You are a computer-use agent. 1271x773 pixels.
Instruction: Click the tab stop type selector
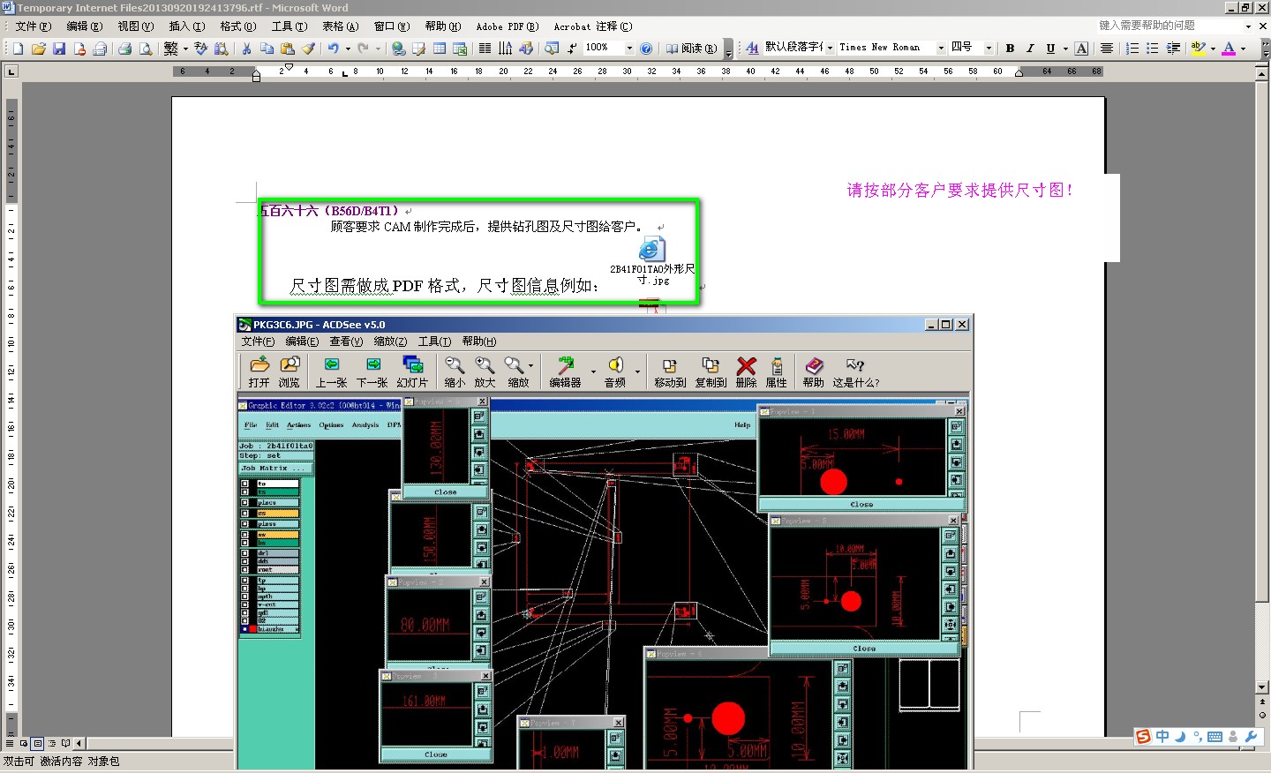(x=11, y=71)
